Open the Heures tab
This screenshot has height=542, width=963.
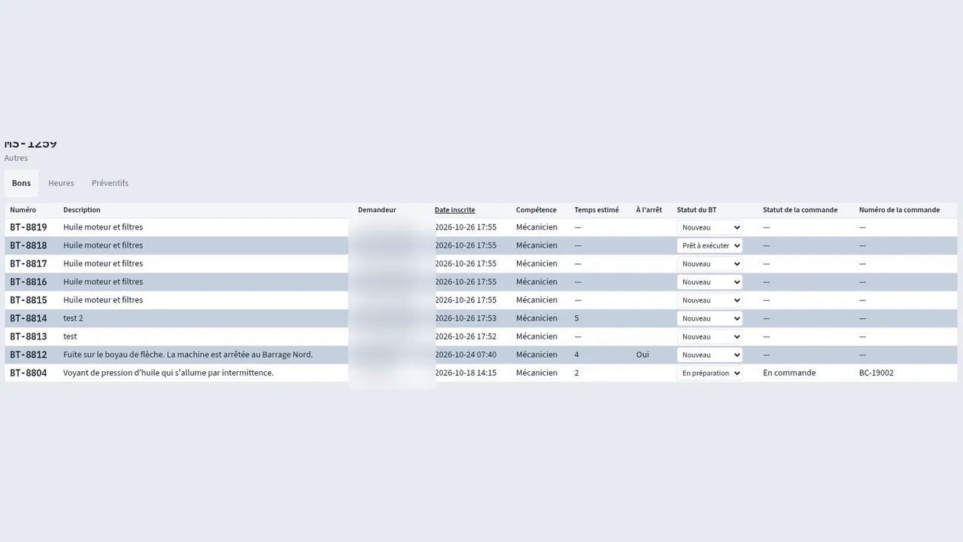pyautogui.click(x=61, y=183)
